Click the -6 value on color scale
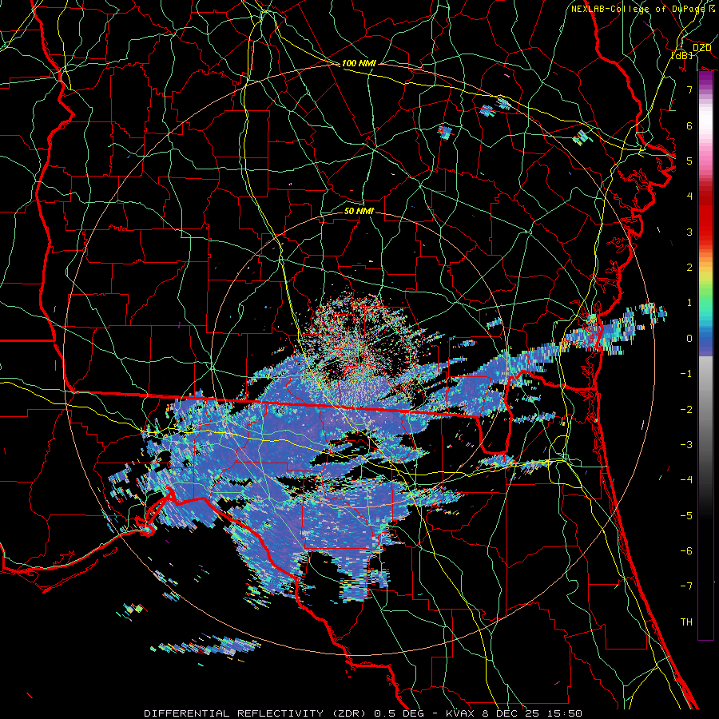 [x=686, y=551]
